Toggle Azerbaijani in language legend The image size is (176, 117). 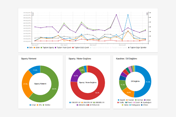[x=146, y=102]
